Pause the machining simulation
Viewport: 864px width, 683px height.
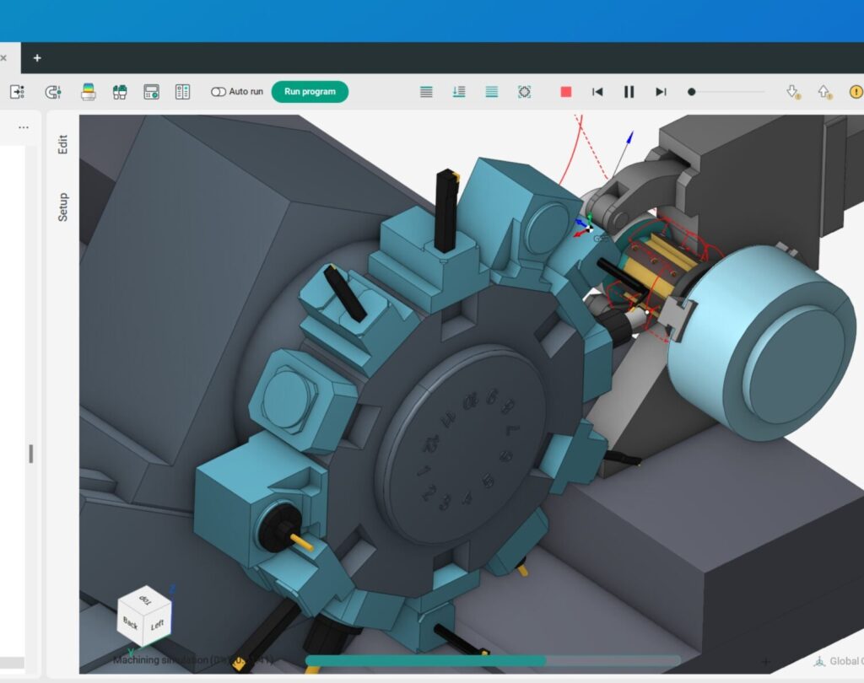point(629,92)
